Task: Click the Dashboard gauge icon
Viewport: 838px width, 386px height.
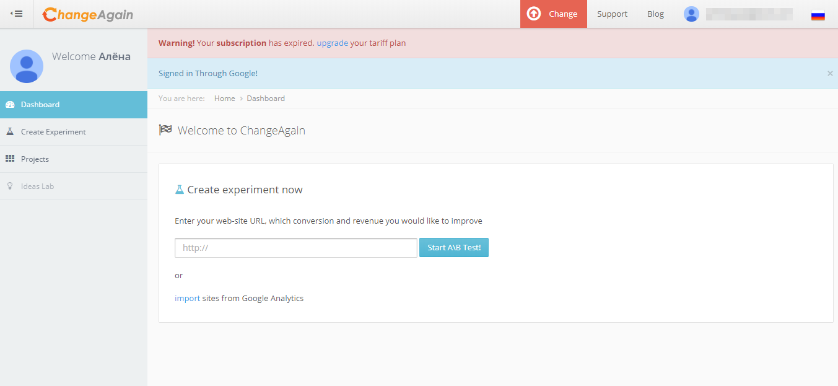Action: point(10,105)
